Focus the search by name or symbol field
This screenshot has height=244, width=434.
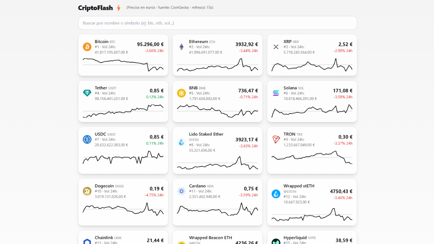coord(218,23)
